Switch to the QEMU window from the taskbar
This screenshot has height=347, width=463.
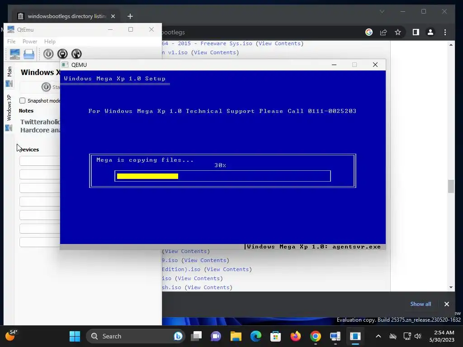(x=355, y=336)
